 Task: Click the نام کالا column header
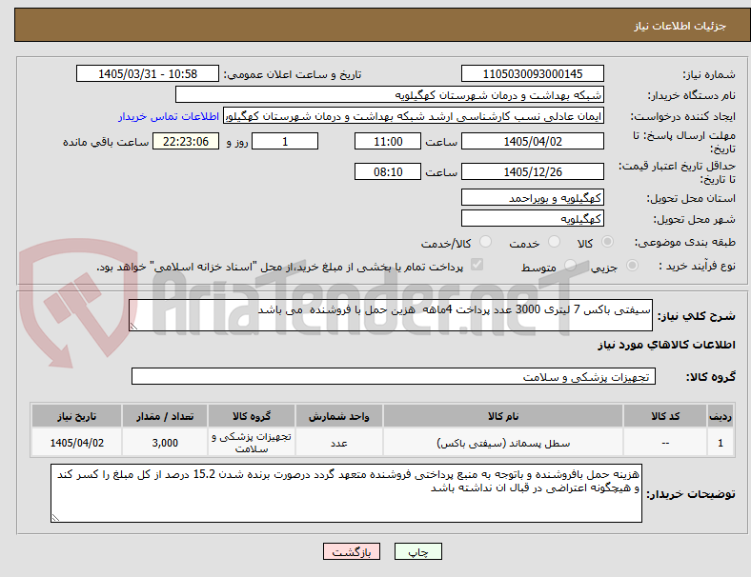point(503,416)
